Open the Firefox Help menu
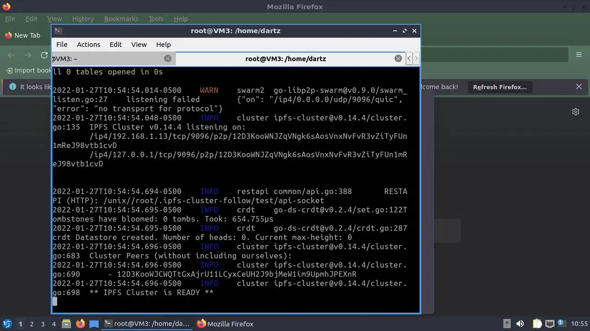 click(181, 19)
